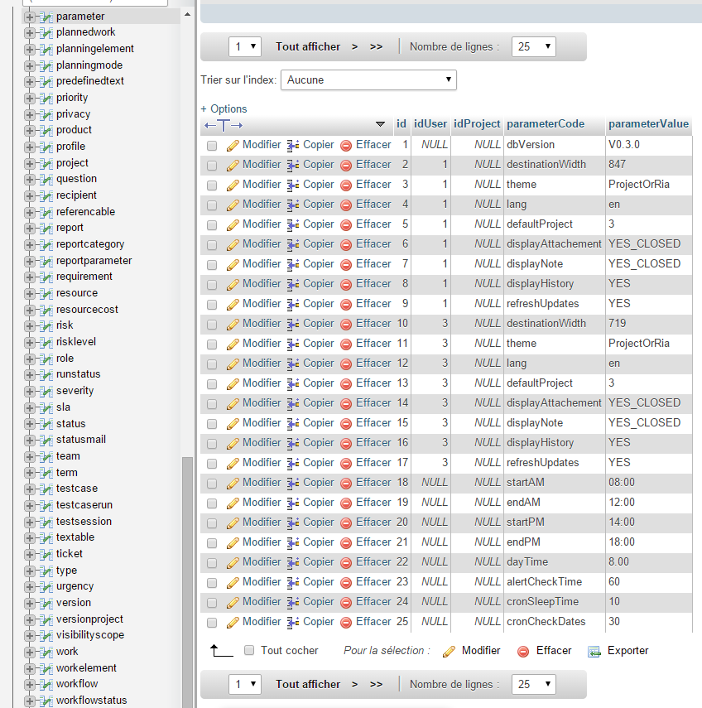Image resolution: width=702 pixels, height=708 pixels.
Task: Tick the checkbox for the dayTime row
Action: 212,562
